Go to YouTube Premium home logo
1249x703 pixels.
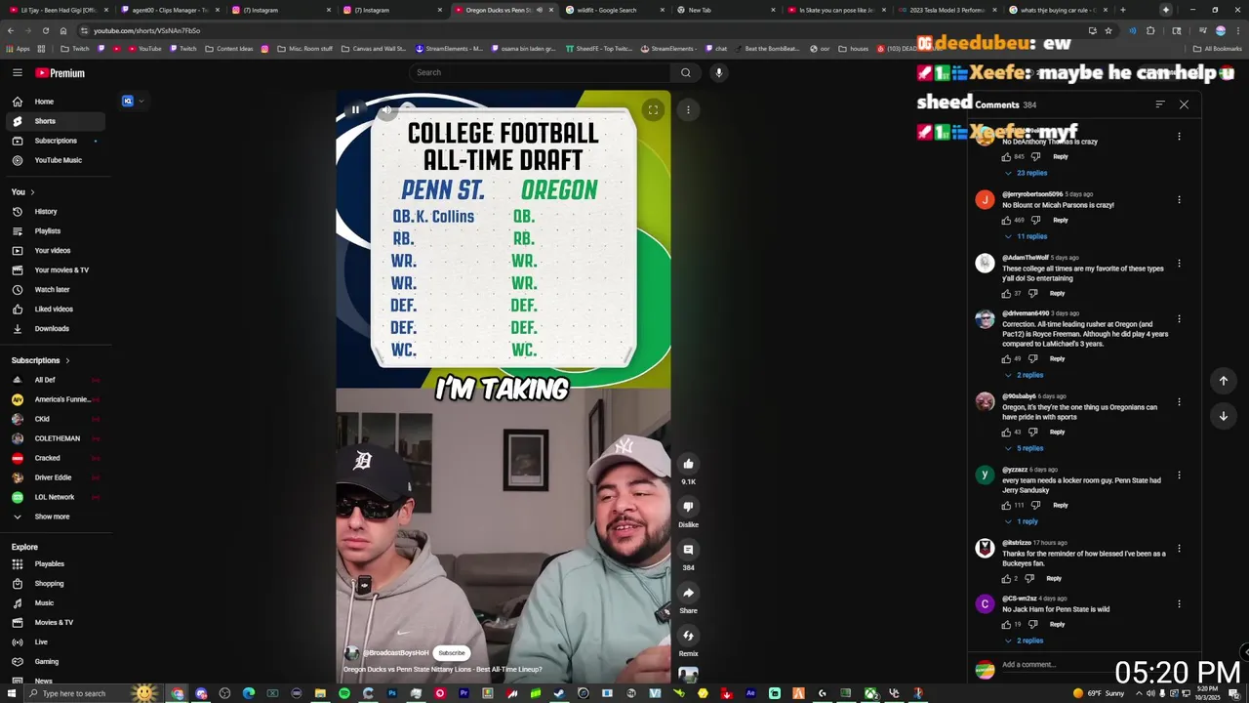click(60, 73)
